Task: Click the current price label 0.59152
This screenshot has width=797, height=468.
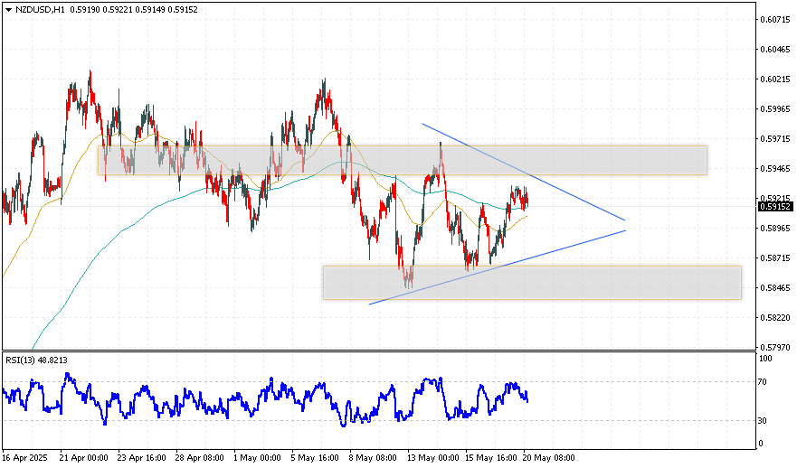Action: 774,207
